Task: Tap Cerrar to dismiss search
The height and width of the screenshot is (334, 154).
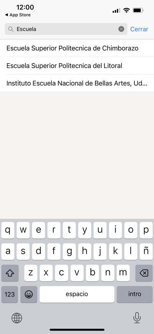Action: tap(139, 29)
